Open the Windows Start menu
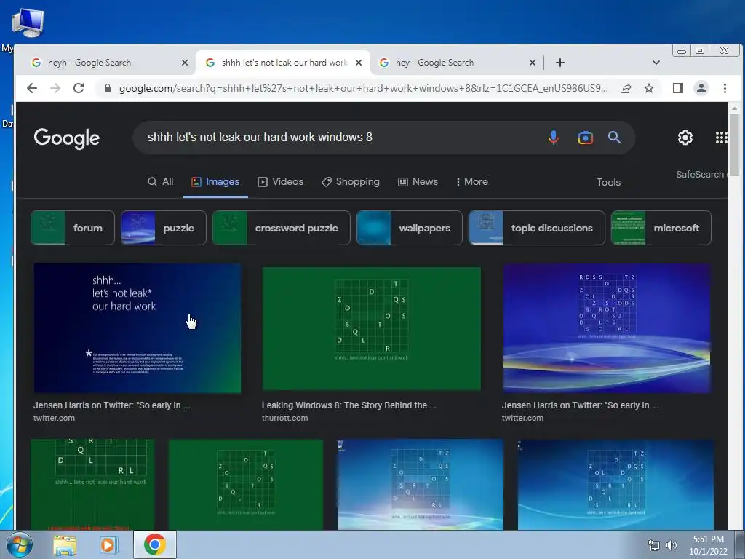Viewport: 745px width, 559px height. (18, 544)
